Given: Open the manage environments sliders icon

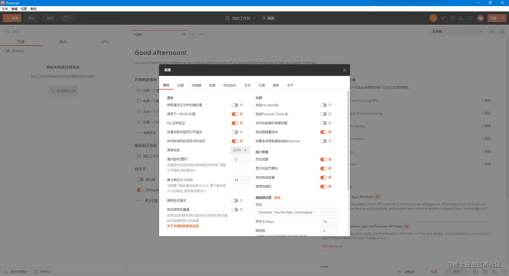Looking at the screenshot, I should pyautogui.click(x=502, y=31).
